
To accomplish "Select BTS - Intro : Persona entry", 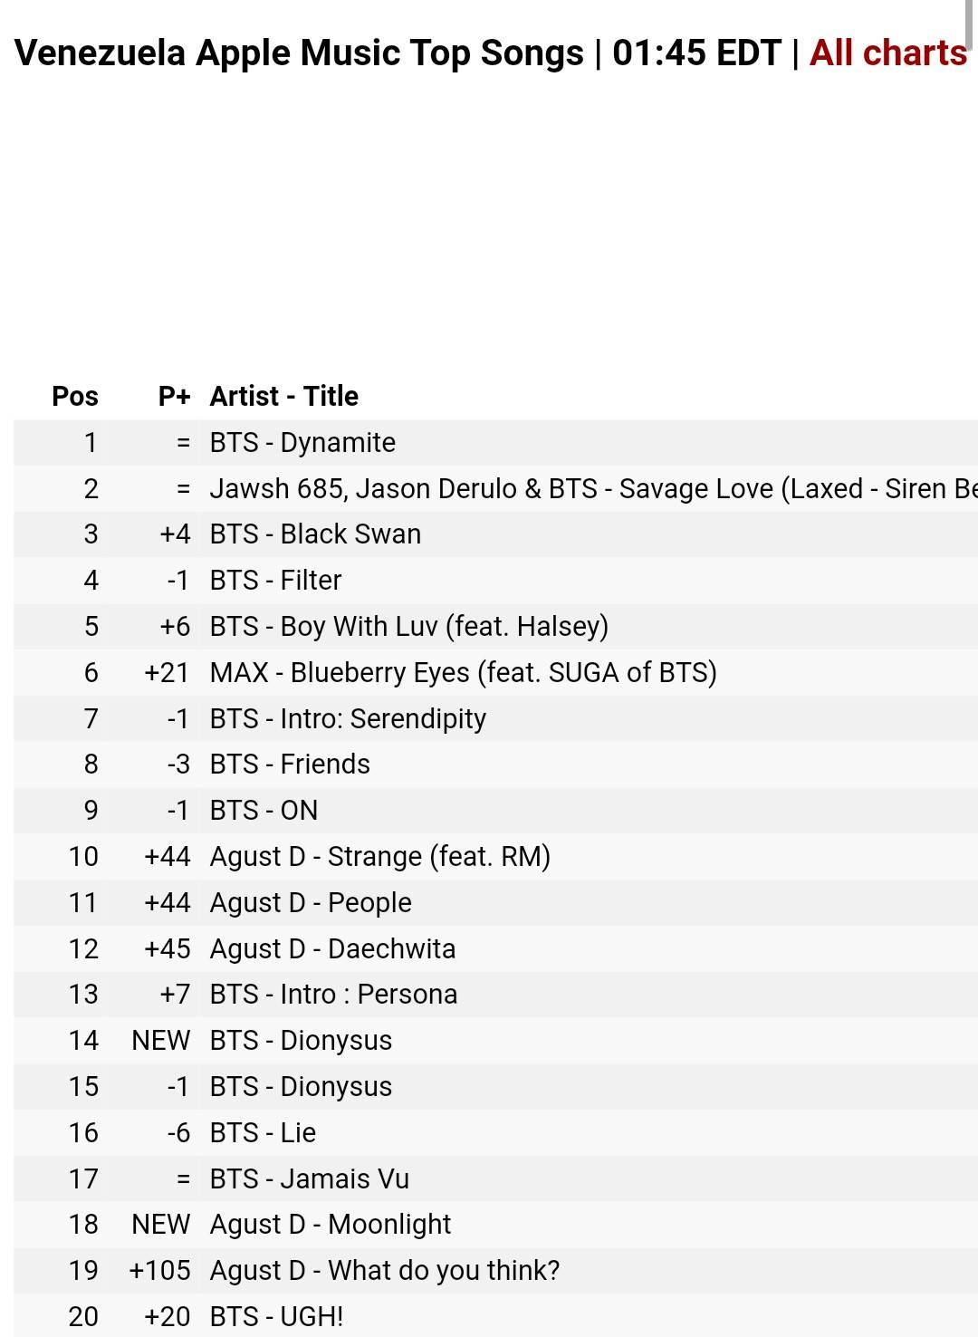I will [x=495, y=995].
